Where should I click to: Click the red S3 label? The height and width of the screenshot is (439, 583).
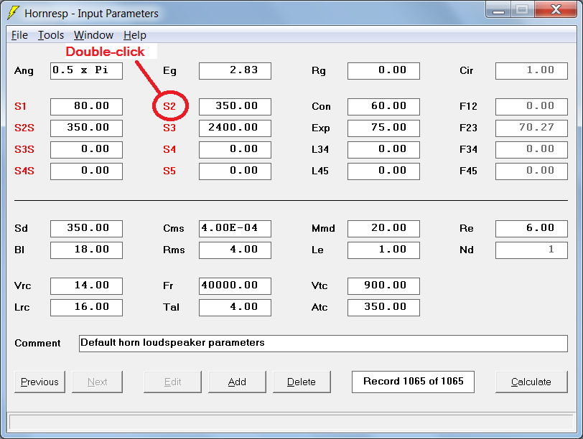click(x=169, y=128)
